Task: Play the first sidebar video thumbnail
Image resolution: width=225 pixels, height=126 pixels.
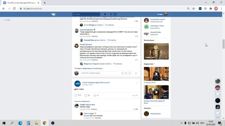Action: pyautogui.click(x=156, y=74)
